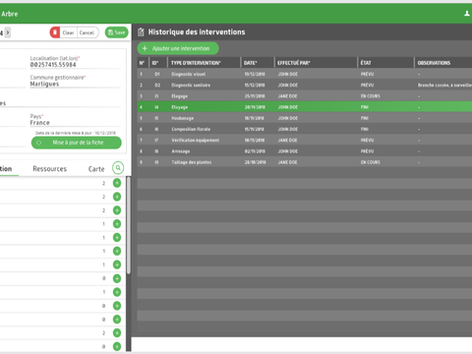Open the user account icon
The image size is (472, 354).
click(467, 14)
